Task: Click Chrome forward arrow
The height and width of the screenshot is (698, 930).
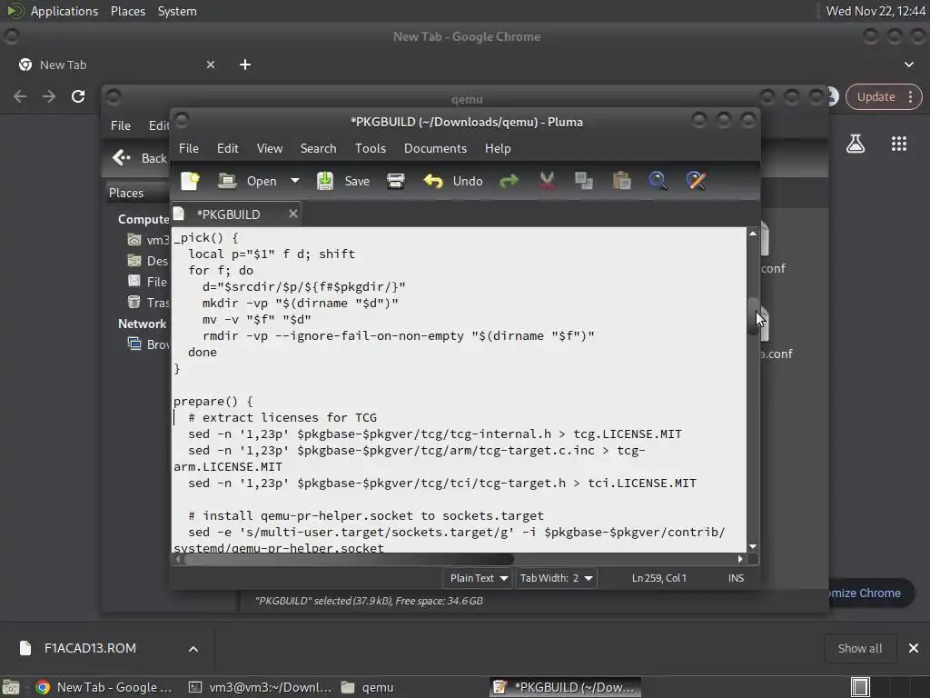Action: point(49,96)
